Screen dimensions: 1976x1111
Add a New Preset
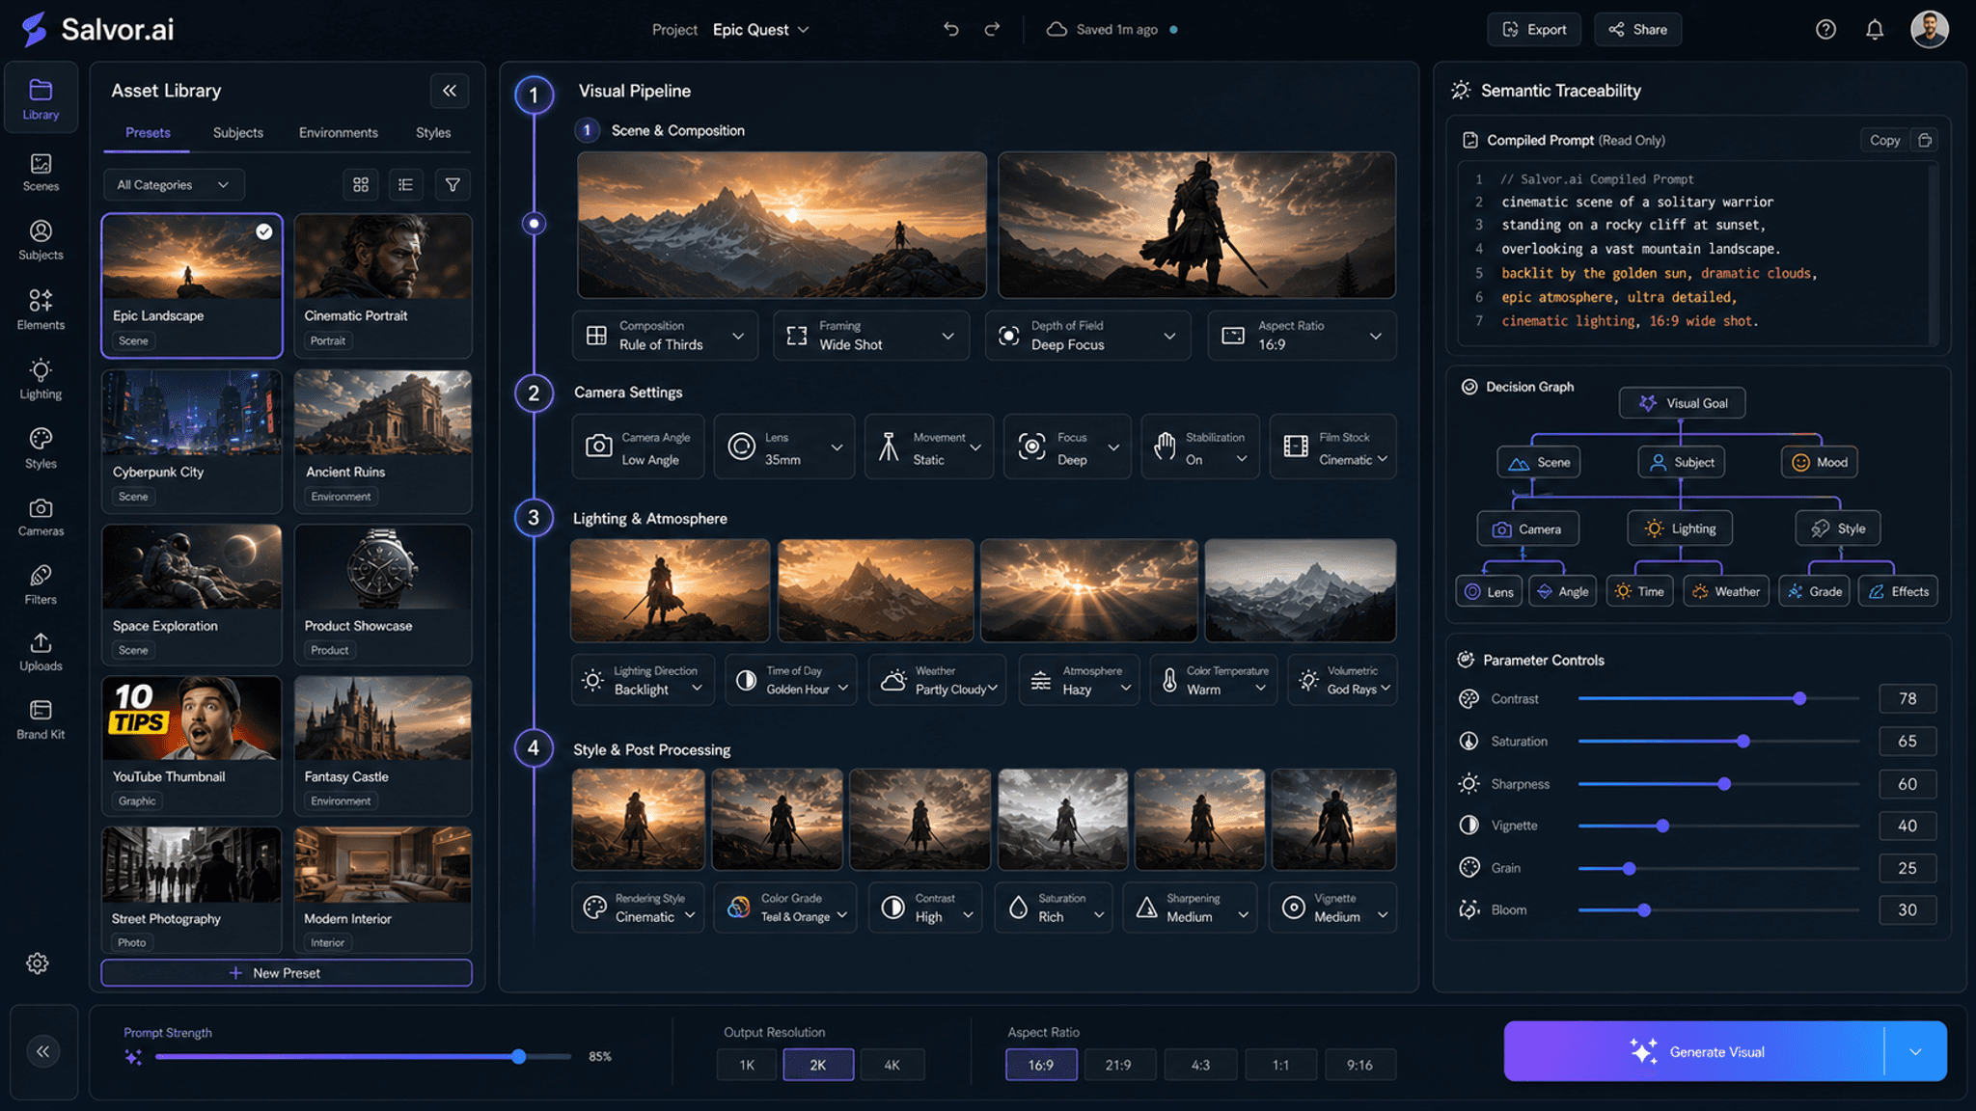(287, 973)
